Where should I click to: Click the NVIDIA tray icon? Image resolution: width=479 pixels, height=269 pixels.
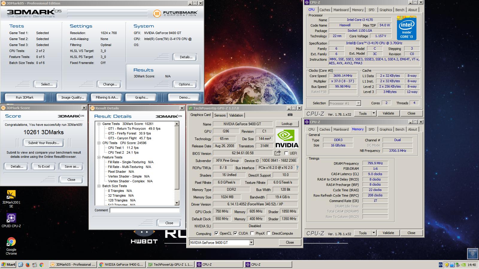point(463,265)
